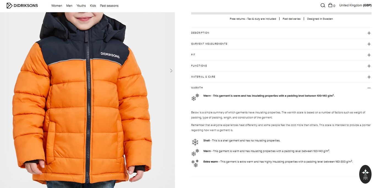Image resolution: width=376 pixels, height=188 pixels.
Task: Expand the Material & Care section
Action: pos(281,77)
